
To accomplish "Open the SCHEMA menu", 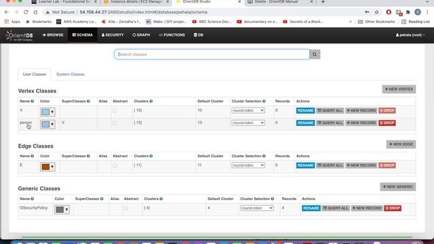I will coord(83,35).
